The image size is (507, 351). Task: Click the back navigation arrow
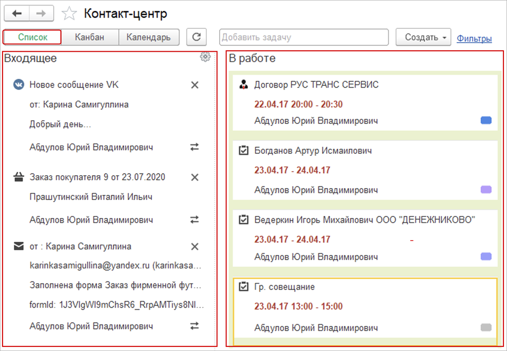point(17,14)
